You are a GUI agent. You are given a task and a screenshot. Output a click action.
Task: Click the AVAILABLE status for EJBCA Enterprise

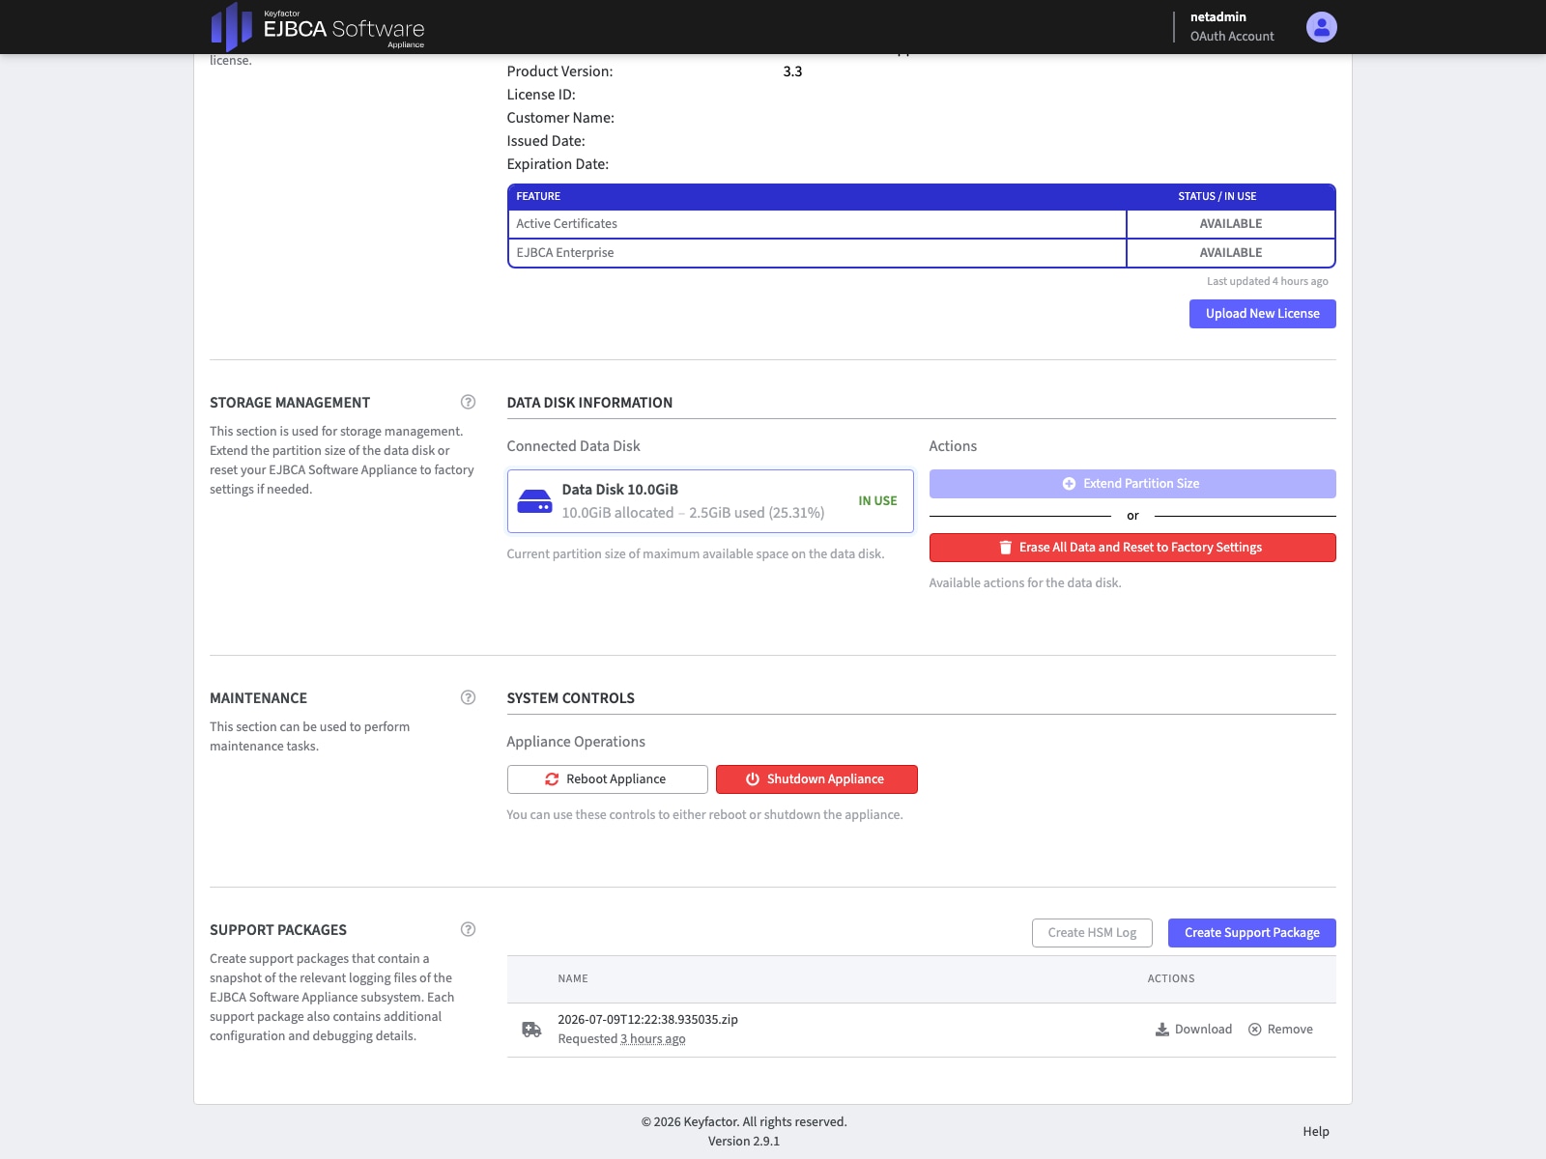tap(1230, 253)
